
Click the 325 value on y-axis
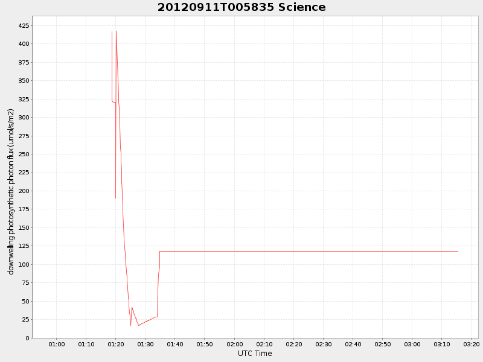pyautogui.click(x=24, y=99)
